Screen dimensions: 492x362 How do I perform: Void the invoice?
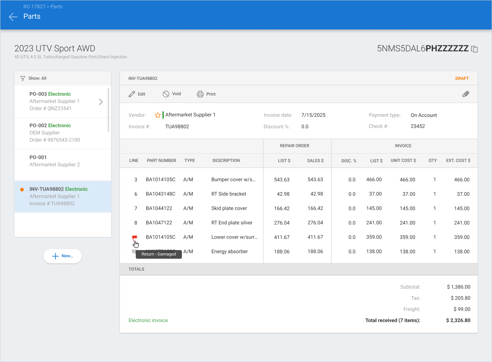[172, 94]
